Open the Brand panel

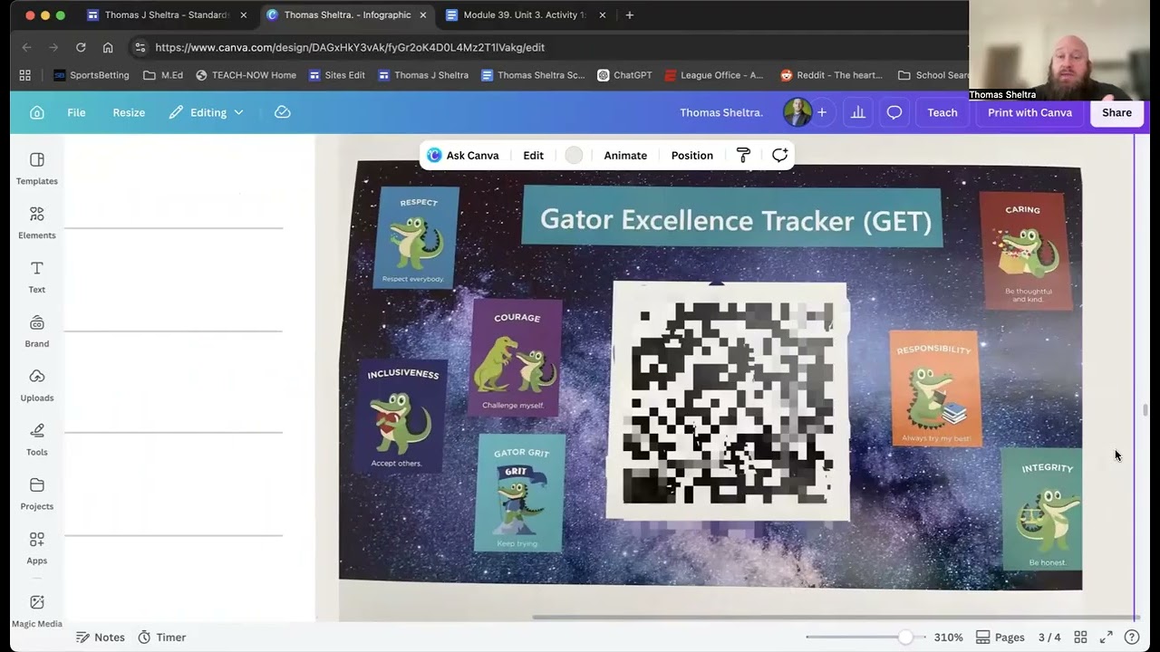[x=37, y=331]
